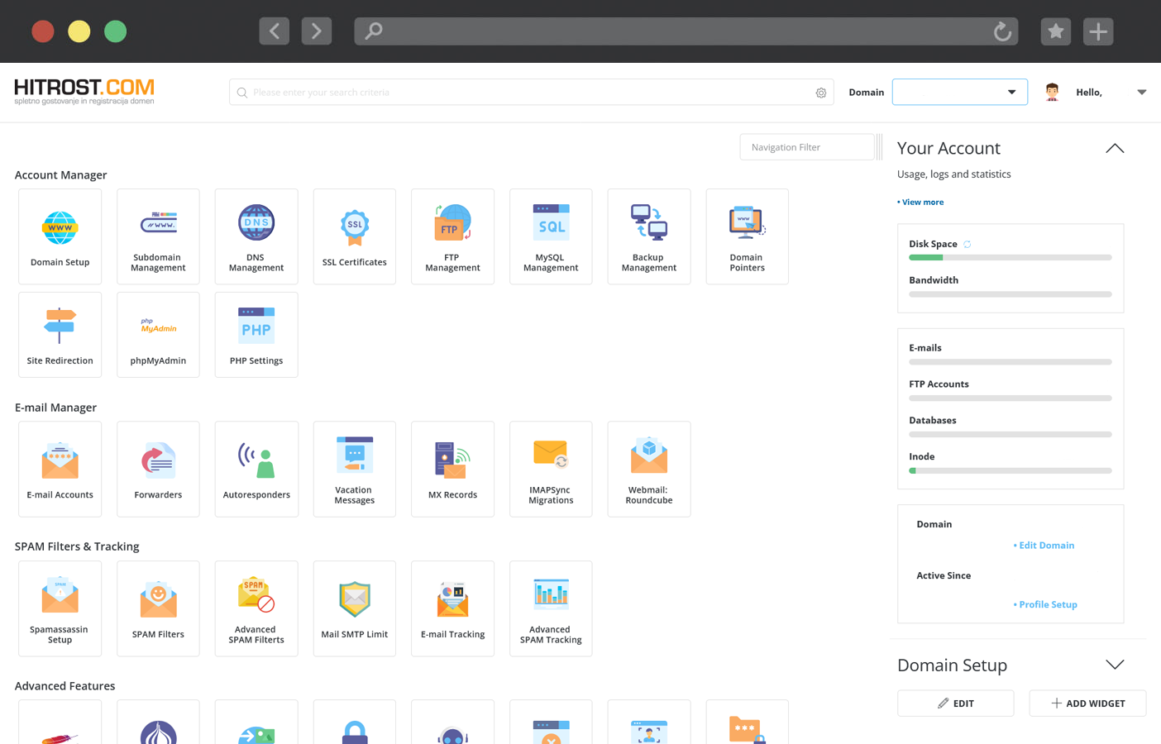Image resolution: width=1161 pixels, height=744 pixels.
Task: Click the Navigation Filter field
Action: [x=806, y=147]
